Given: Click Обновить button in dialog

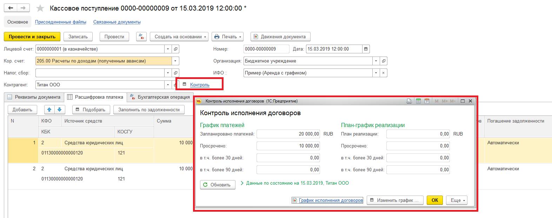Looking at the screenshot, I should point(218,185).
